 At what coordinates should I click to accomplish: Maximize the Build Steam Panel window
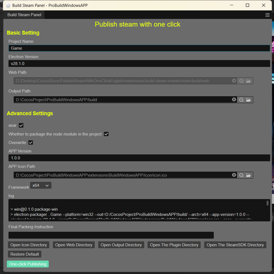point(247,5)
